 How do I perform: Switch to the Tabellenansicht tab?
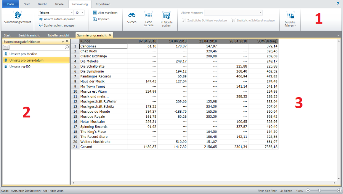59,35
